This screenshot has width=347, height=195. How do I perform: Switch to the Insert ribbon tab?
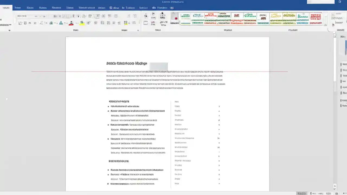pyautogui.click(x=30, y=8)
